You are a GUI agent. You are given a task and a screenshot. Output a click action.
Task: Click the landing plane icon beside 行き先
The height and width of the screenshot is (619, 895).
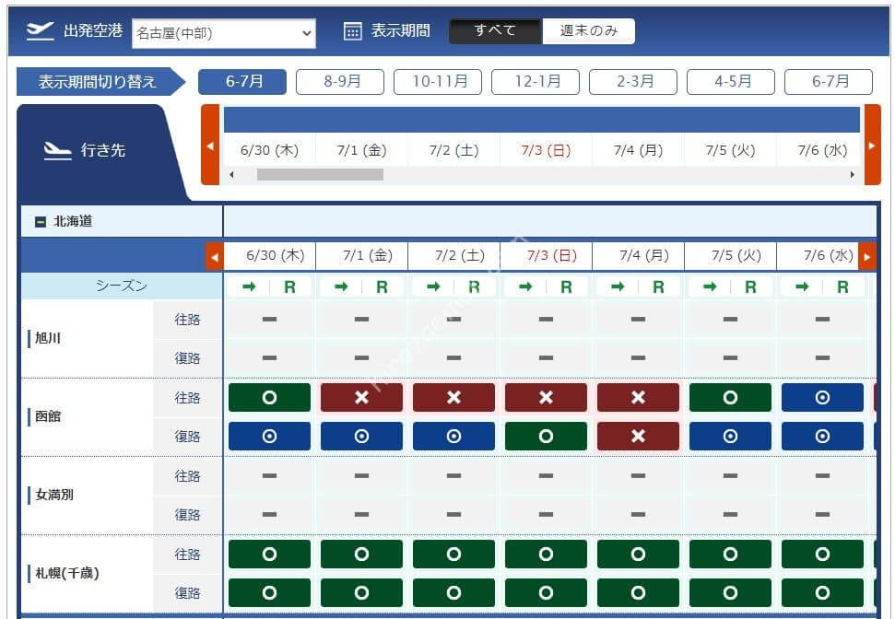[x=58, y=151]
